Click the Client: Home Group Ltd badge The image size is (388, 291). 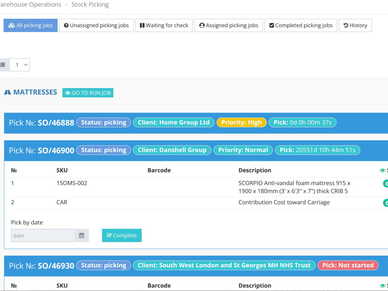pyautogui.click(x=174, y=123)
